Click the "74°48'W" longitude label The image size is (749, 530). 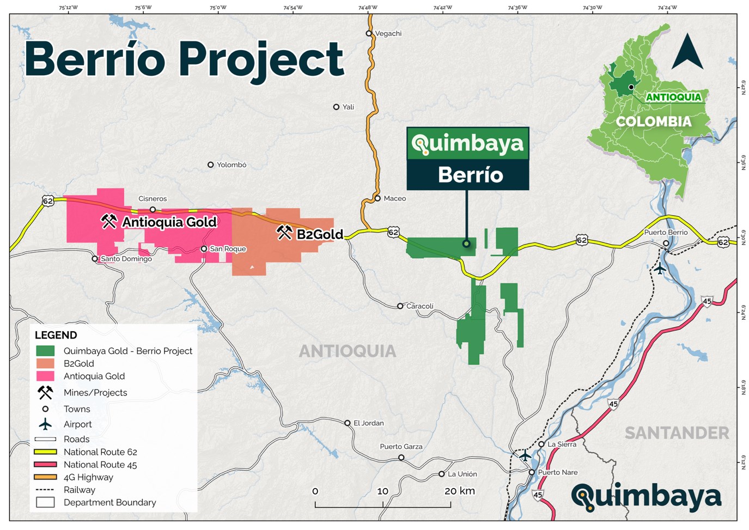(368, 8)
